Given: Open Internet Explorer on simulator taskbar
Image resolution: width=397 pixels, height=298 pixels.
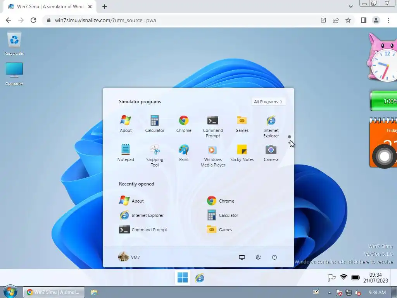Looking at the screenshot, I should point(200,278).
